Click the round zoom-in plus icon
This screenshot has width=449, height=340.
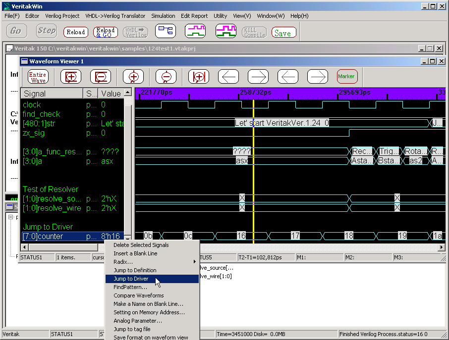(x=133, y=77)
